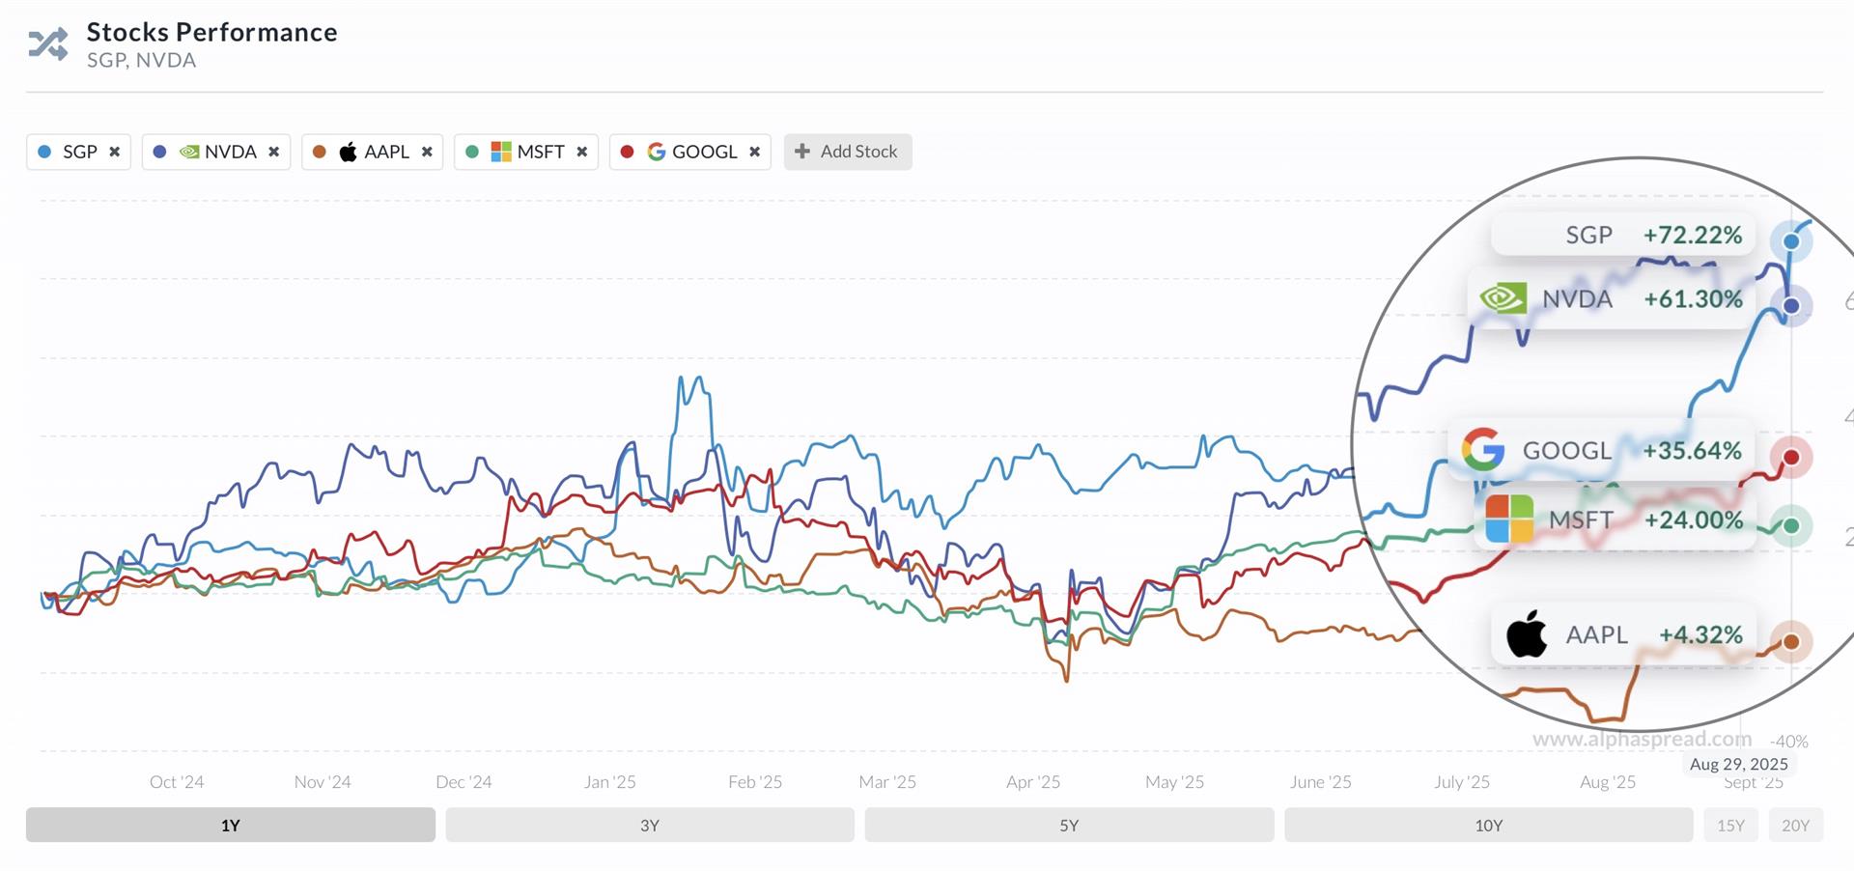The width and height of the screenshot is (1854, 871).
Task: Click the Add Stock button
Action: [847, 152]
